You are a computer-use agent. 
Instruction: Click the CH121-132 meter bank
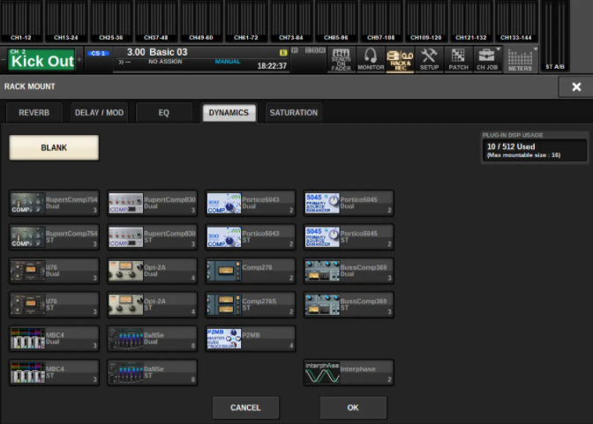tap(471, 21)
